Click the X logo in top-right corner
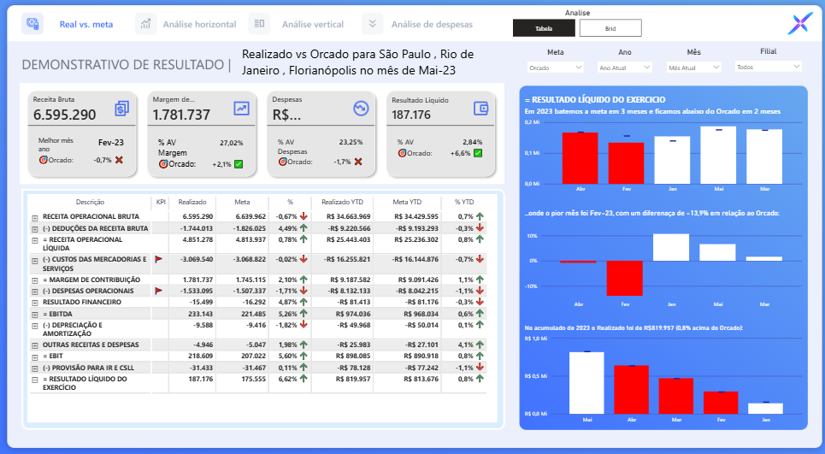Image resolution: width=825 pixels, height=454 pixels. (x=799, y=25)
